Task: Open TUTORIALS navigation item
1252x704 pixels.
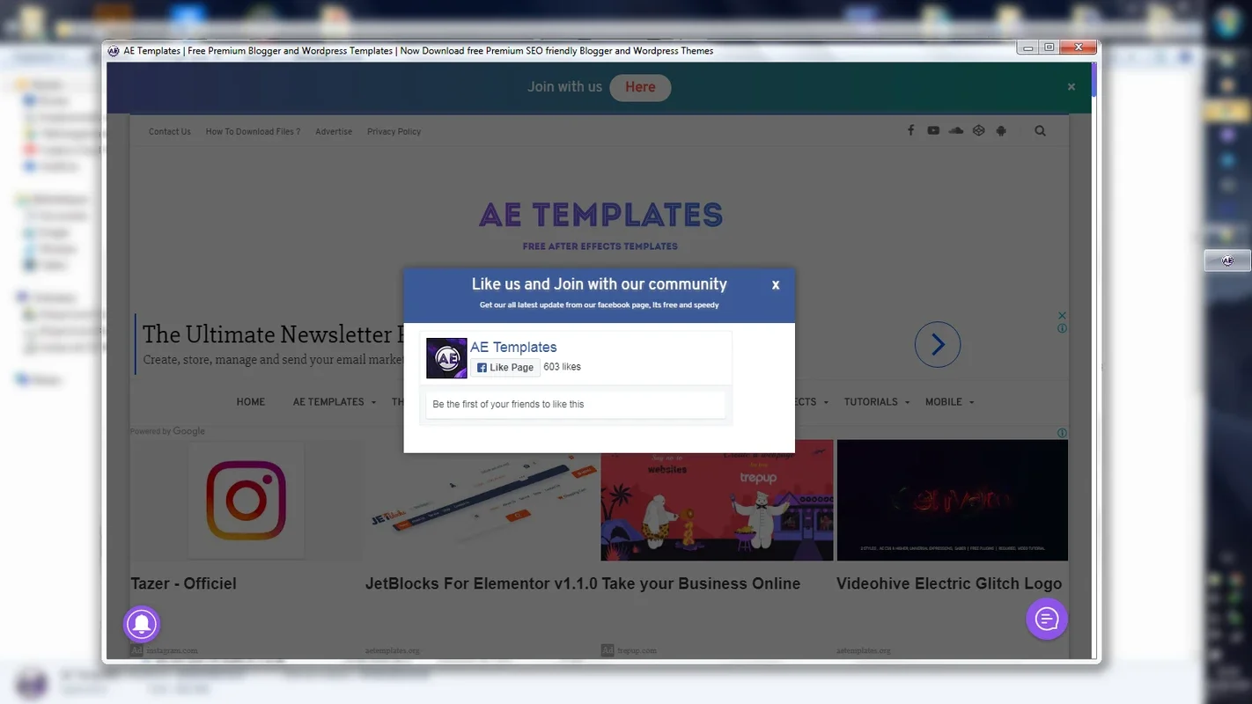Action: coord(871,402)
